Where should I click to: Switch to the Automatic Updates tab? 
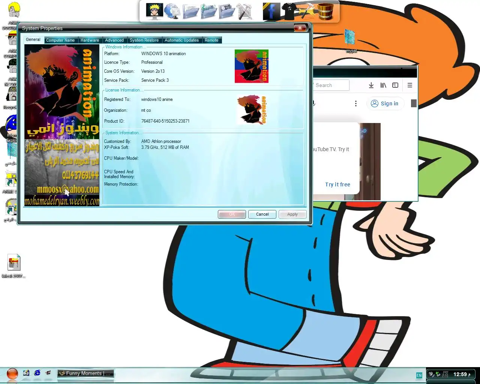tap(181, 40)
